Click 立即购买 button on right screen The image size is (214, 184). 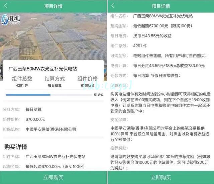(161, 177)
